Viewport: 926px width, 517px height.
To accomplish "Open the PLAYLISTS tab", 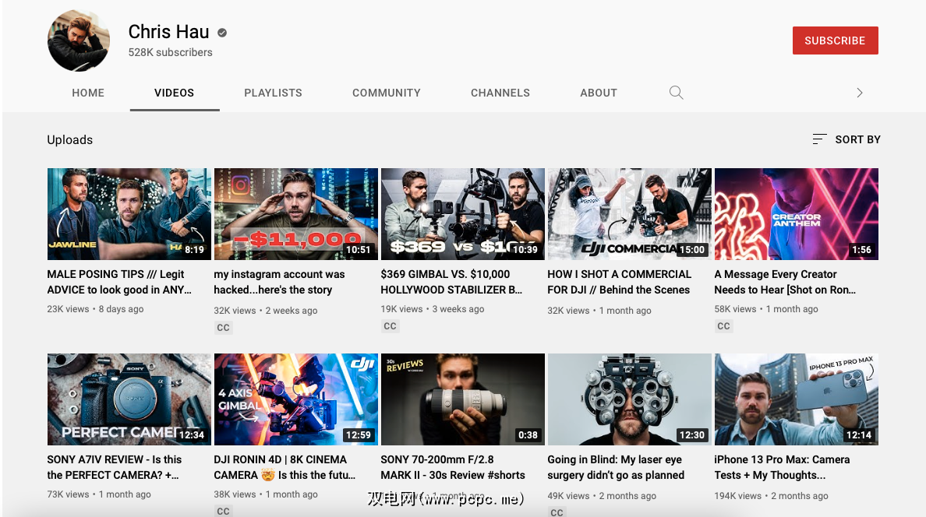I will (x=273, y=93).
